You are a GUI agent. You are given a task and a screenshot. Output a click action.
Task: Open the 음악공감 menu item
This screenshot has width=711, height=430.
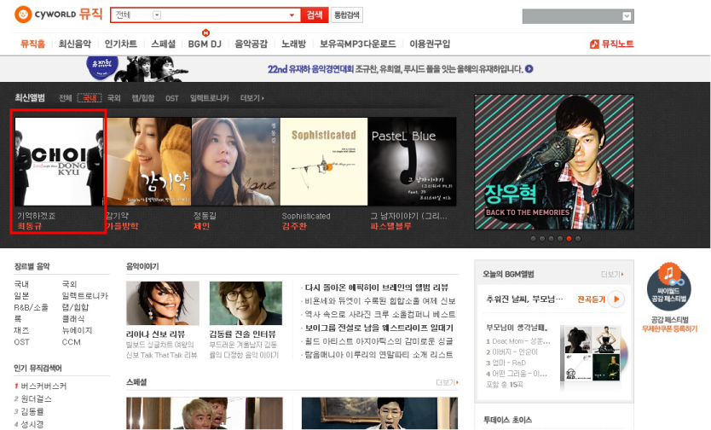(x=251, y=44)
